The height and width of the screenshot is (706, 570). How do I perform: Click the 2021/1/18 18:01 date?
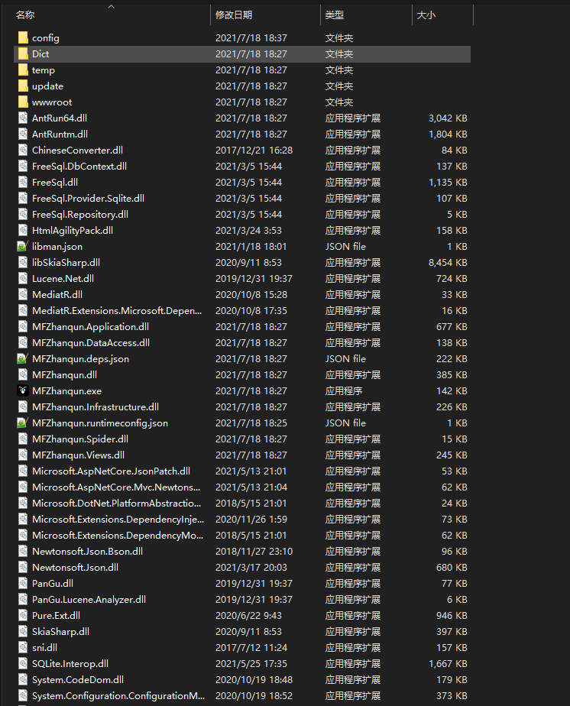click(x=251, y=246)
